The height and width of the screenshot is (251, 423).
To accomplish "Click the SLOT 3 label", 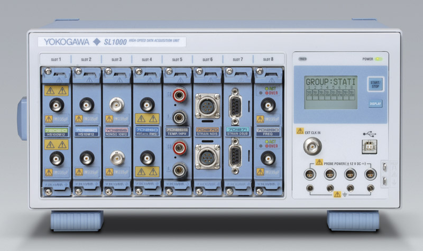I will tap(116, 59).
